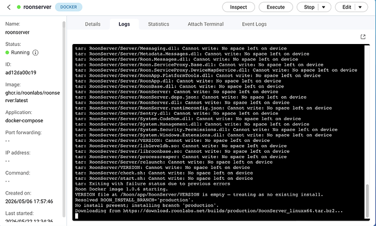376x226 pixels.
Task: Expand the Stop button dropdown arrow
Action: click(x=324, y=7)
